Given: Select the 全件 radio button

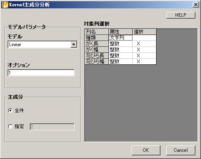Looking at the screenshot, I should [x=10, y=111].
